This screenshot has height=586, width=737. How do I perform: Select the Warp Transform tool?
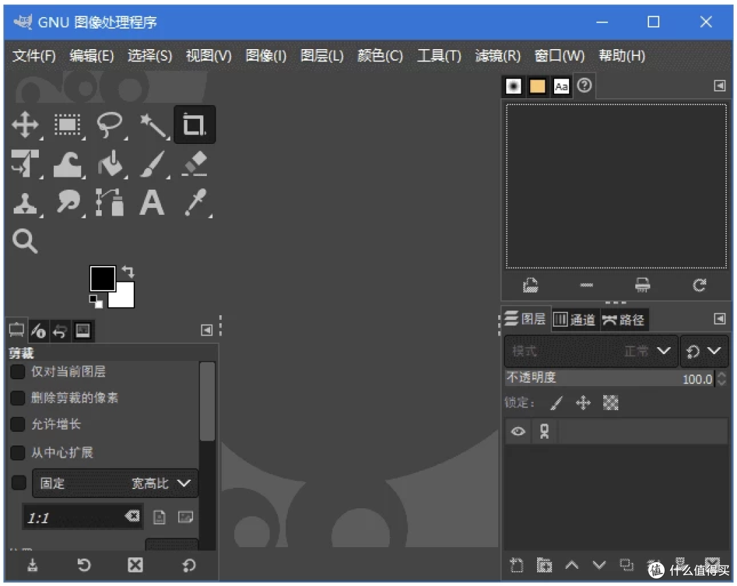click(x=68, y=164)
